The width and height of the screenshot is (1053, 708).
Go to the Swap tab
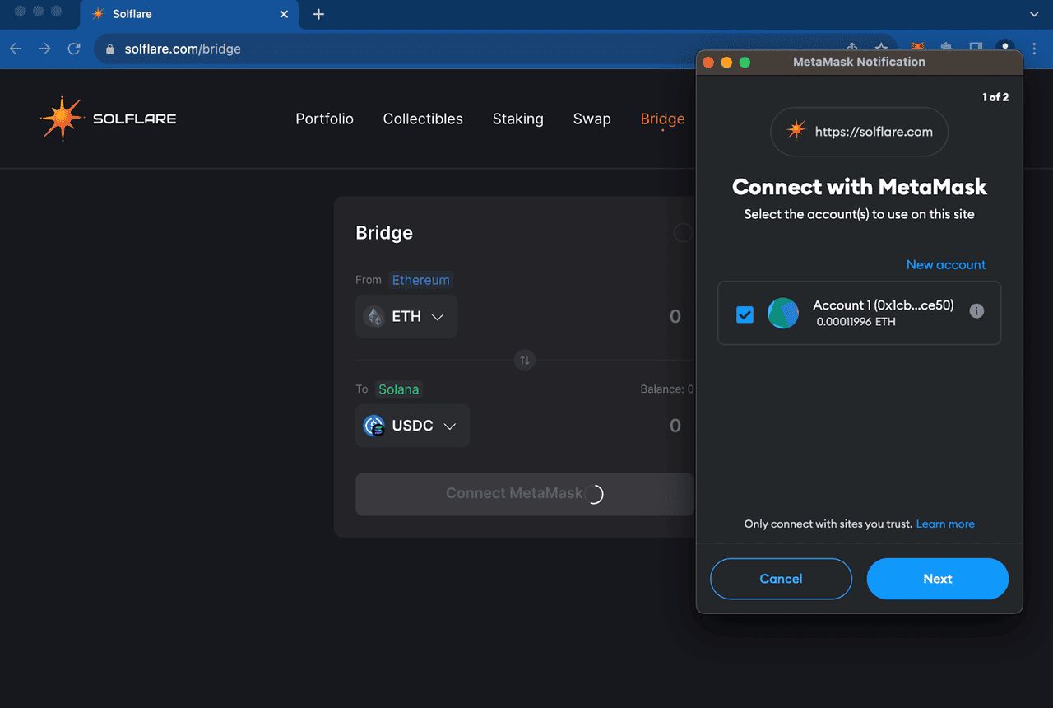tap(591, 119)
